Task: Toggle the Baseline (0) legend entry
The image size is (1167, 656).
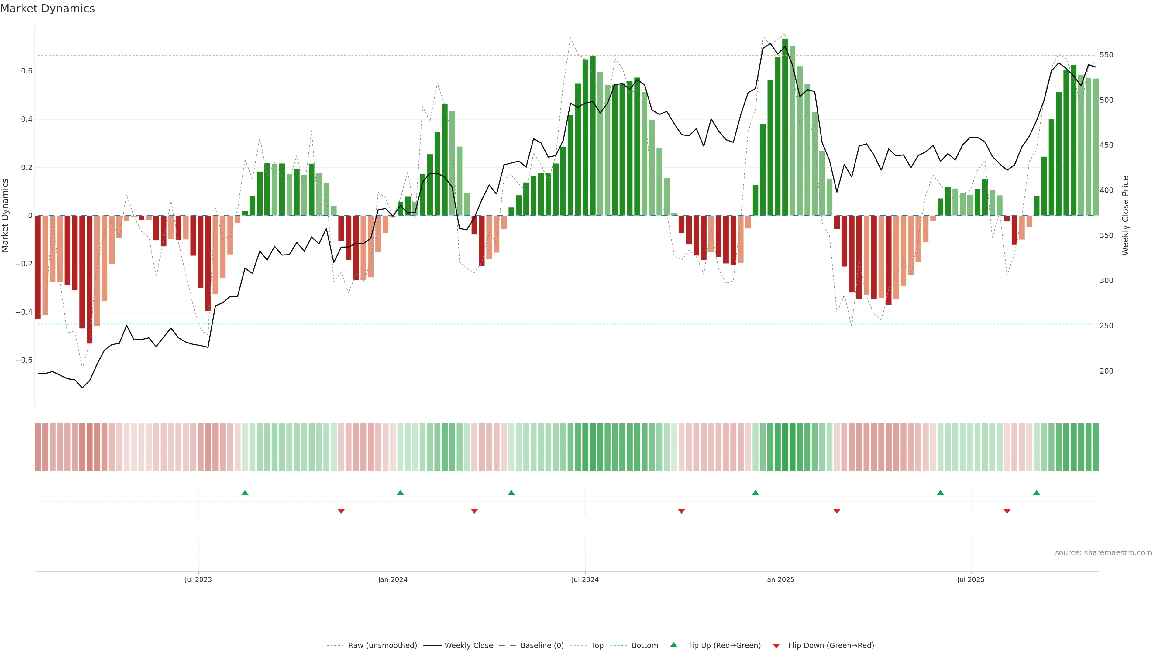Action: 542,645
